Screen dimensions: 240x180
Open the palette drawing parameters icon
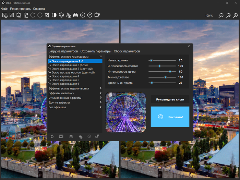point(61,15)
